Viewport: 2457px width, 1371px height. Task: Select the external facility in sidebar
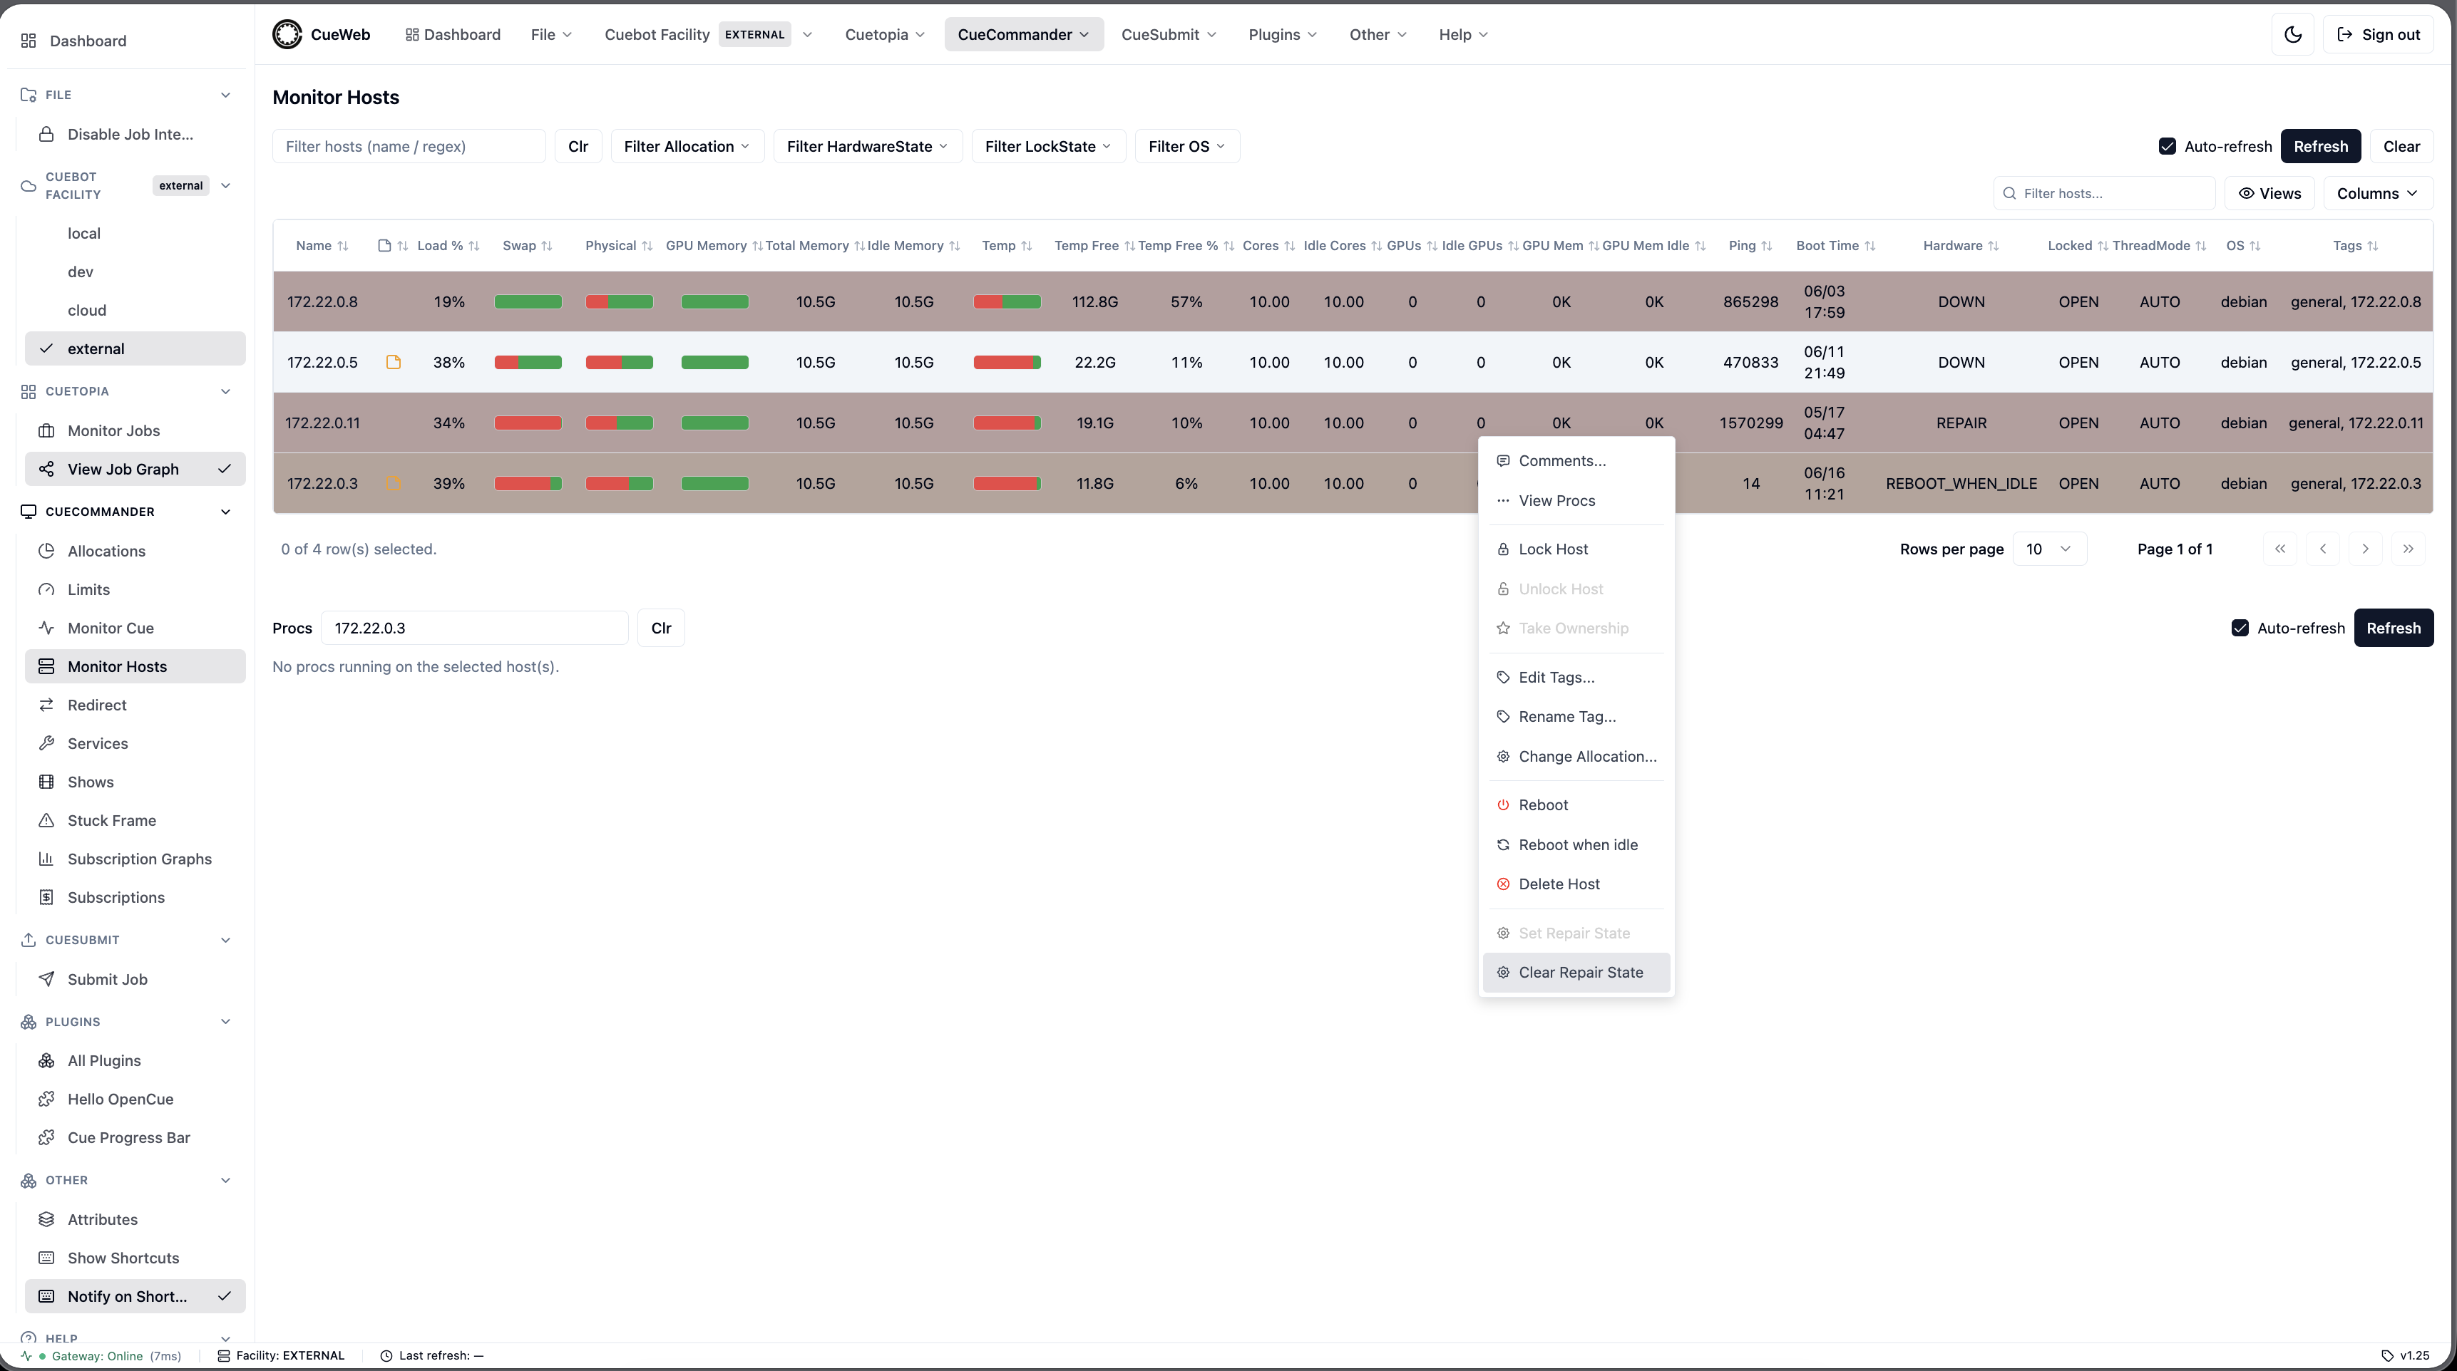point(135,349)
